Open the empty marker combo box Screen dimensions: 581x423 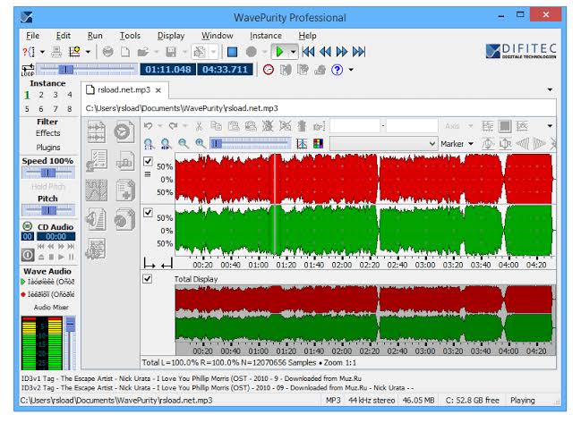coord(383,144)
